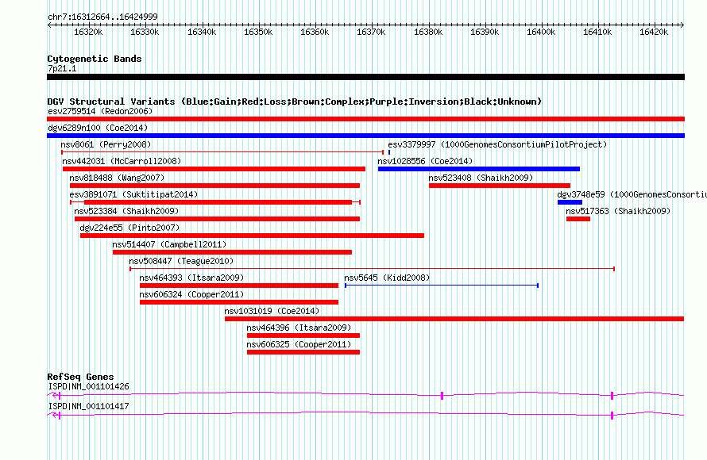Image resolution: width=707 pixels, height=460 pixels.
Task: Click the Cytogenetic Bands track title
Action: (x=95, y=59)
